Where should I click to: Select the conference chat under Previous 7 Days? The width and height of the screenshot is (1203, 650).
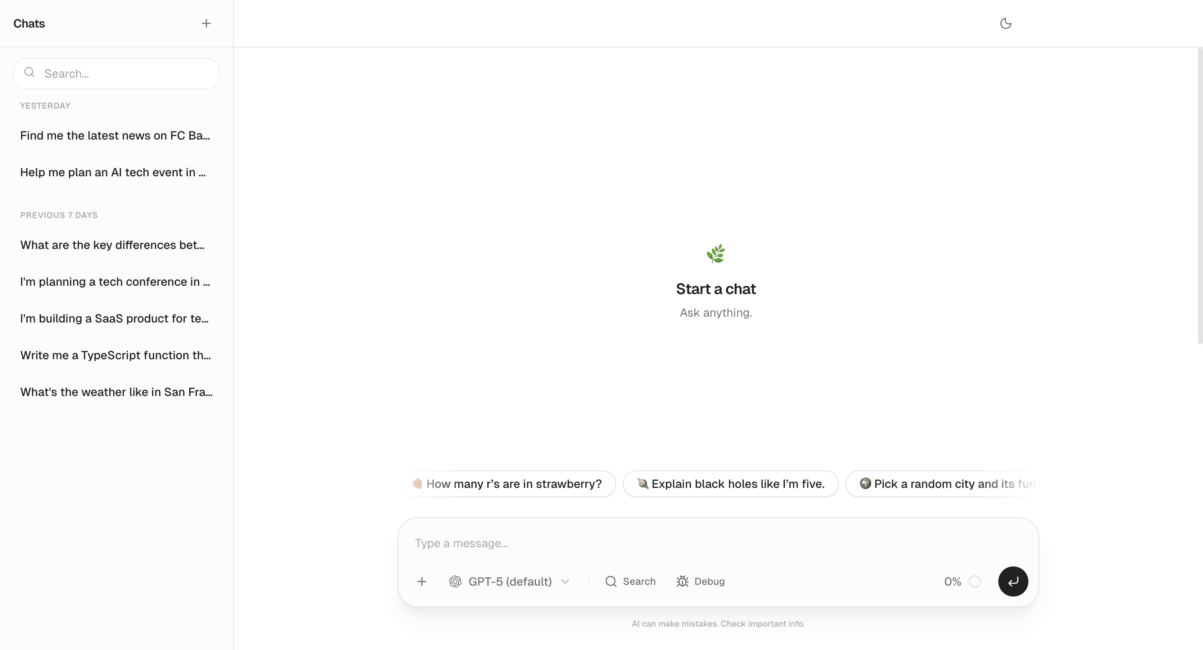pos(114,282)
